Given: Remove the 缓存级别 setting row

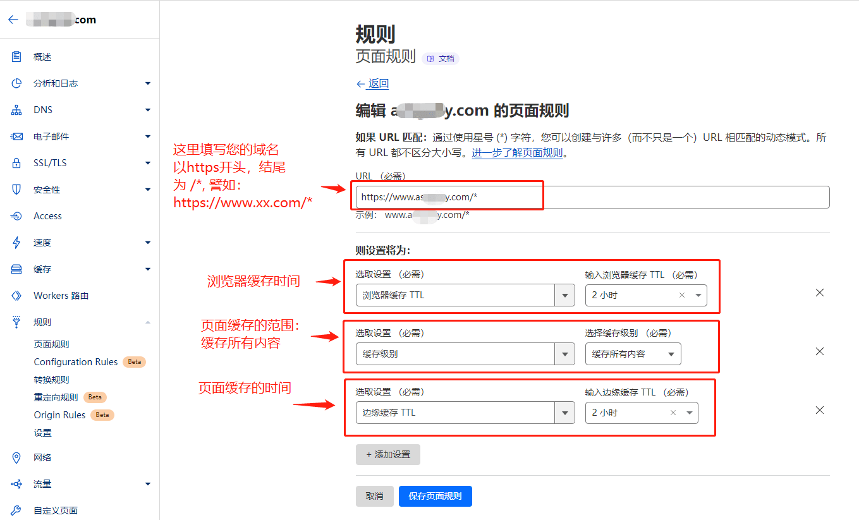Looking at the screenshot, I should [x=820, y=351].
